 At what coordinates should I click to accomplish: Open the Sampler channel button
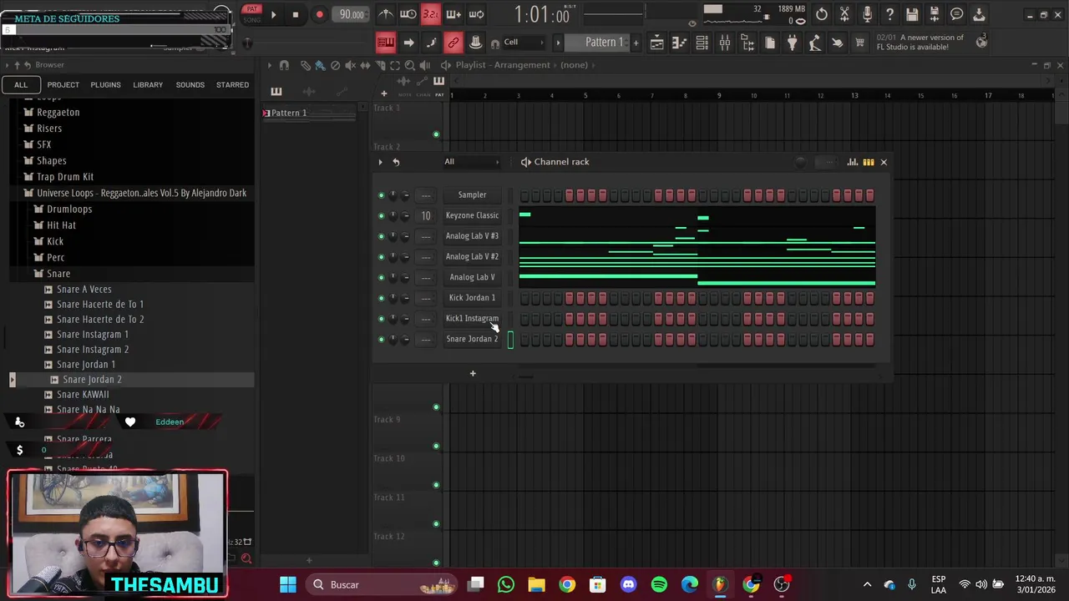point(472,194)
